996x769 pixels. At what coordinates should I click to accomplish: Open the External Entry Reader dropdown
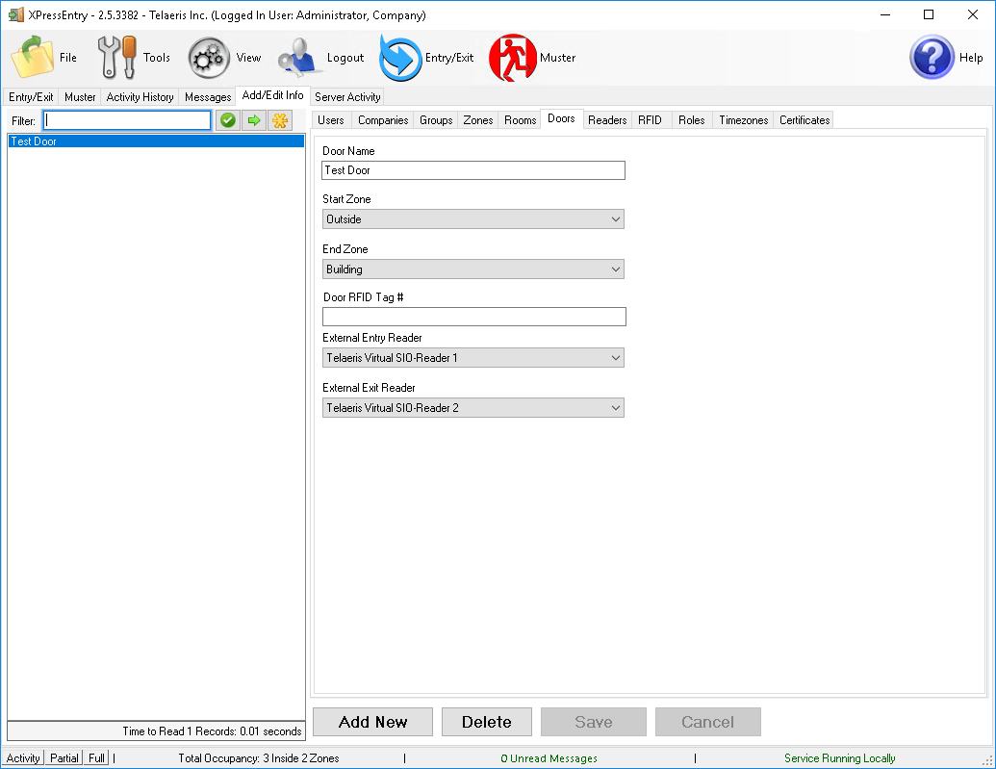472,358
